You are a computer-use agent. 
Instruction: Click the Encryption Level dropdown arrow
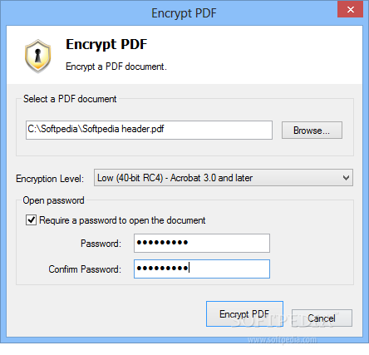[346, 178]
